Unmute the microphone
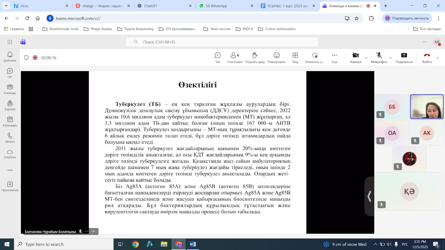 (x=379, y=57)
